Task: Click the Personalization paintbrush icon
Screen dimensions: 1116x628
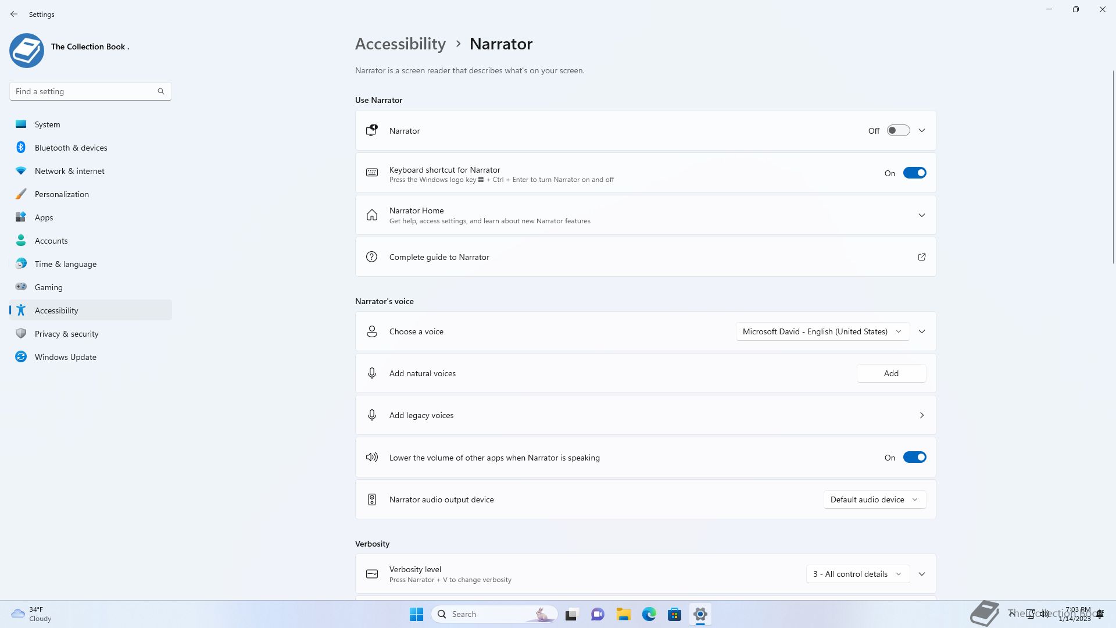Action: 21,194
